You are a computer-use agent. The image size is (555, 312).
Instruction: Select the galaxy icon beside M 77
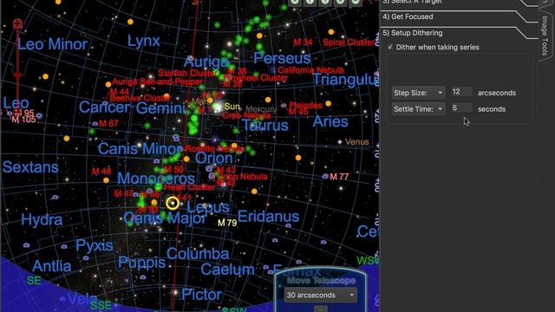click(325, 176)
